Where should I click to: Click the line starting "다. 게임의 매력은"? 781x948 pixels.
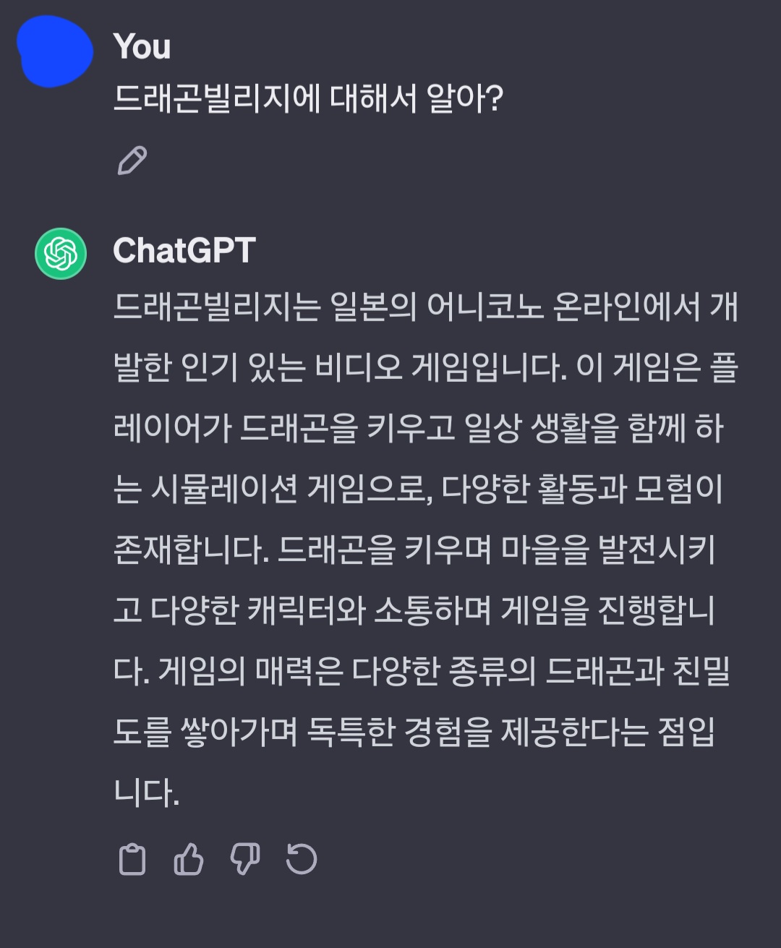[422, 672]
